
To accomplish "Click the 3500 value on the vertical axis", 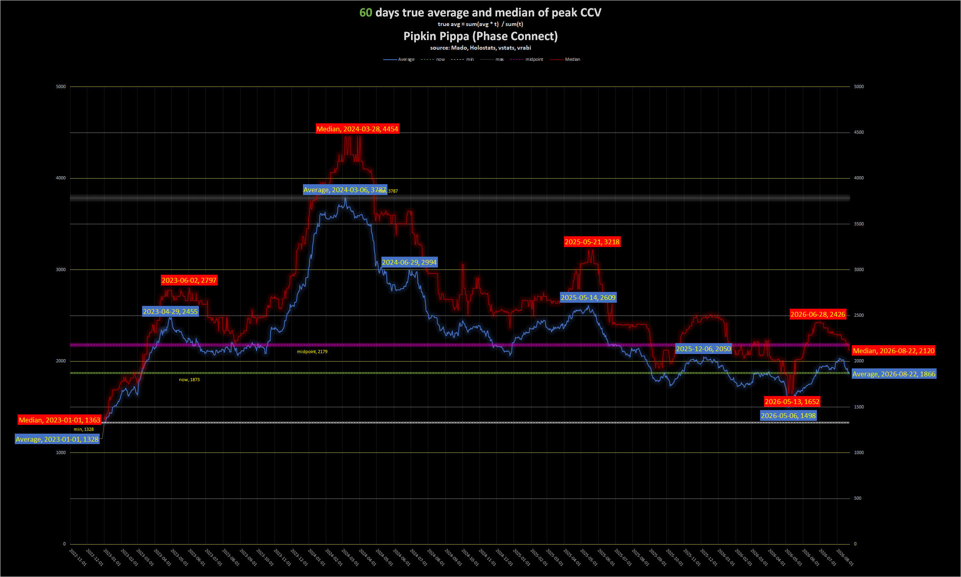I will pos(859,224).
